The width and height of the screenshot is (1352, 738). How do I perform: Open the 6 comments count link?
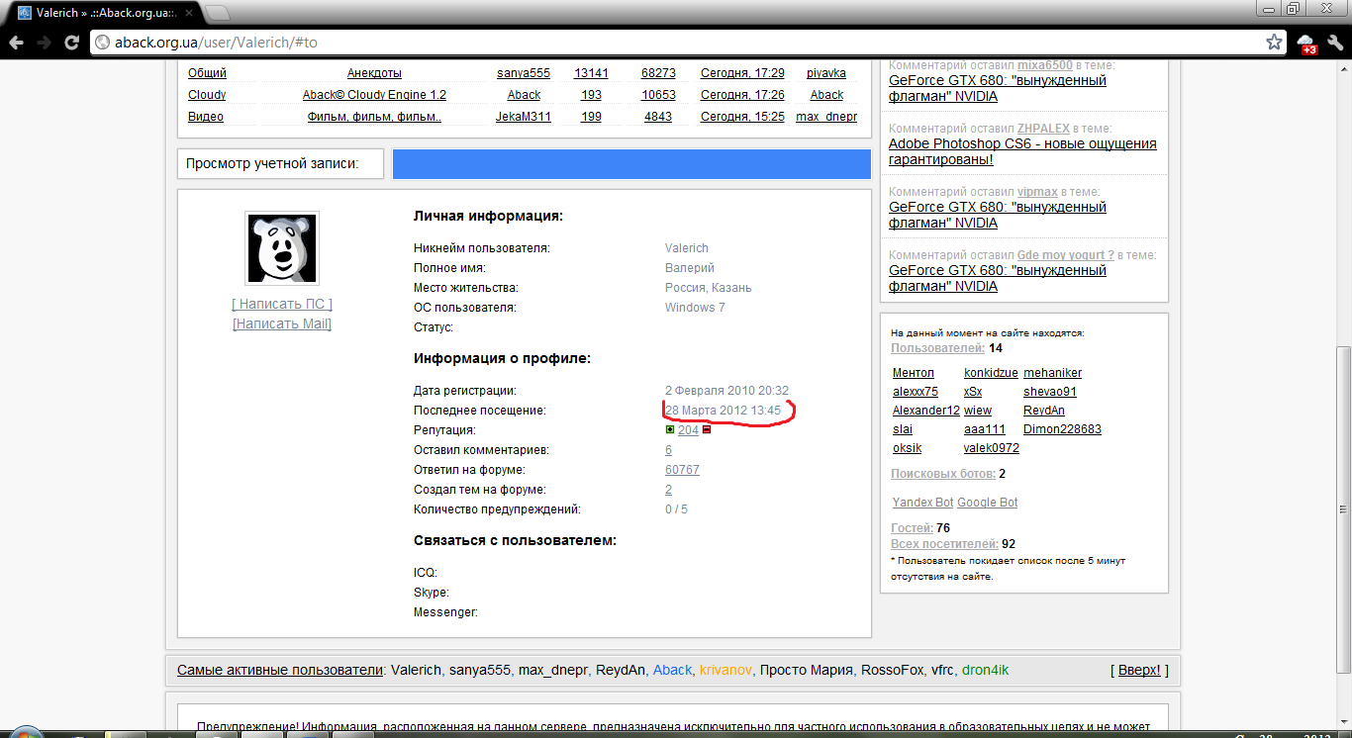669,450
